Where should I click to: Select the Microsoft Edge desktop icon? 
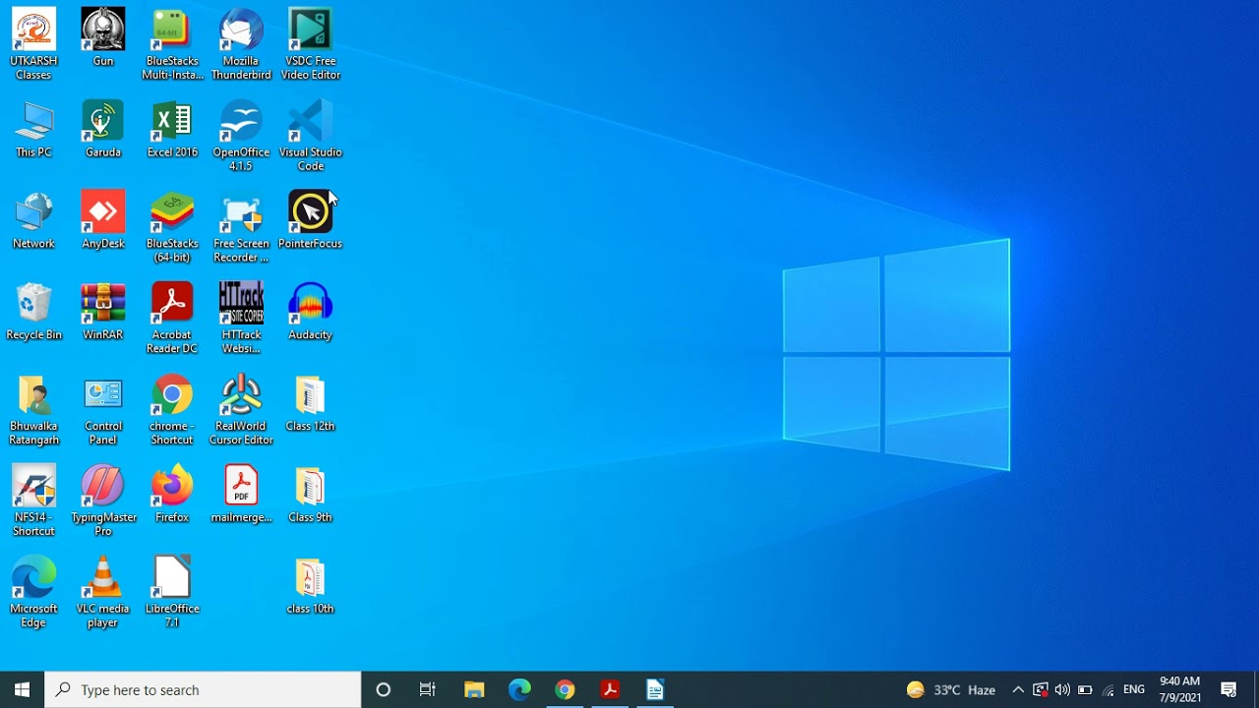point(33,593)
